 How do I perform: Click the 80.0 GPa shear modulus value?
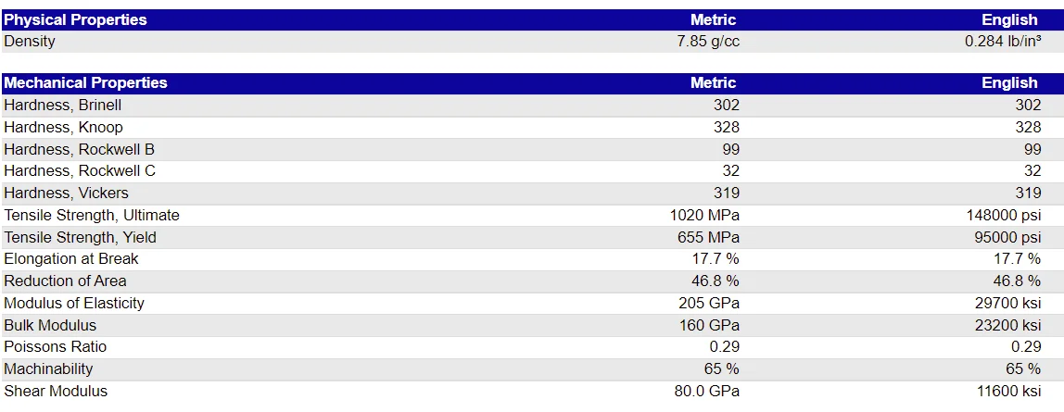click(x=708, y=391)
